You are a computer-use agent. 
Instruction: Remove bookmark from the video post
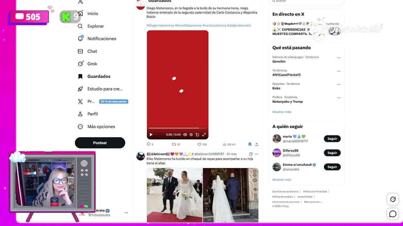250,144
